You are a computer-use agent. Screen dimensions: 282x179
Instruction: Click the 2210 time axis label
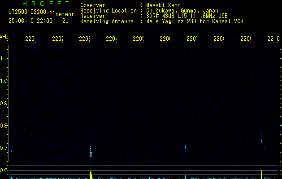(273, 38)
